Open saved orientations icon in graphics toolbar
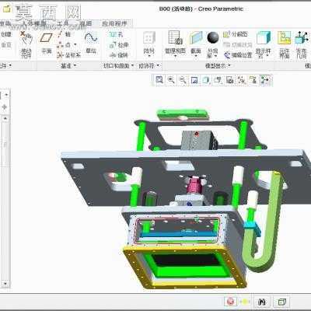Image resolution: width=311 pixels, height=311 pixels. [x=218, y=80]
